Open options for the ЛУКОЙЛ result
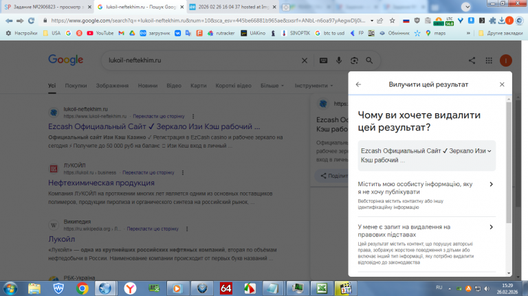Screen dimensions: 528x296 tap(182, 172)
